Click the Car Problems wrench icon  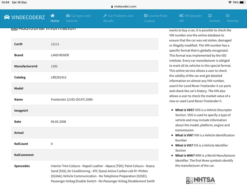[105, 16]
